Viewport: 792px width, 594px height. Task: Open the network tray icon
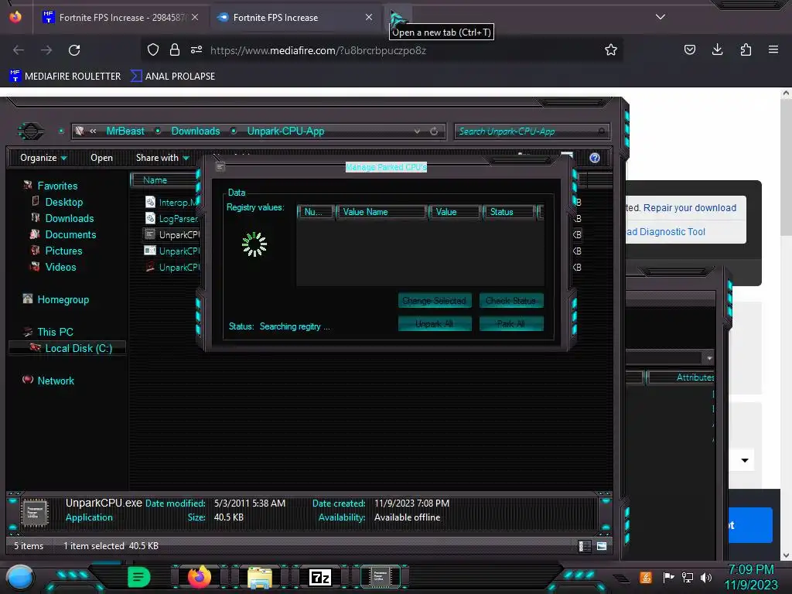[688, 577]
